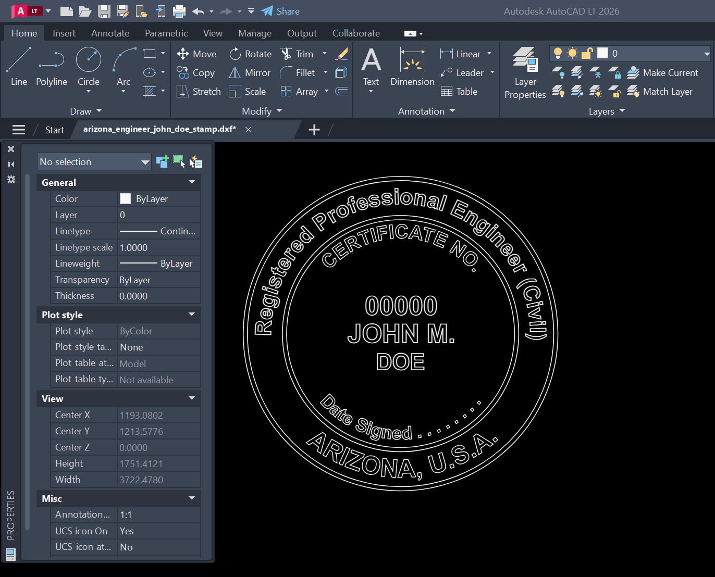Click the Quick Select icon in Properties

[x=195, y=162]
